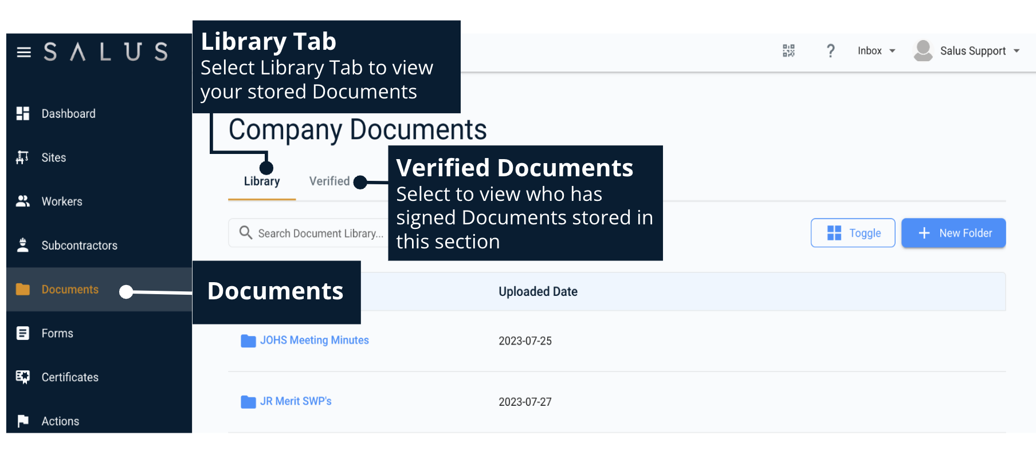Focus the Search Document Library field
This screenshot has height=451, width=1036.
[309, 233]
